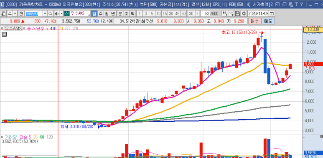Select the 3 interval button
The width and height of the screenshot is (323, 158).
click(x=146, y=14)
